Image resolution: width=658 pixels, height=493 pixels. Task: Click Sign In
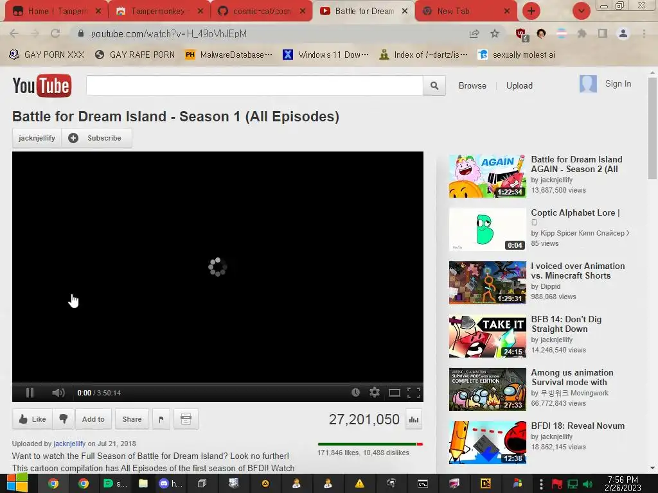point(618,84)
